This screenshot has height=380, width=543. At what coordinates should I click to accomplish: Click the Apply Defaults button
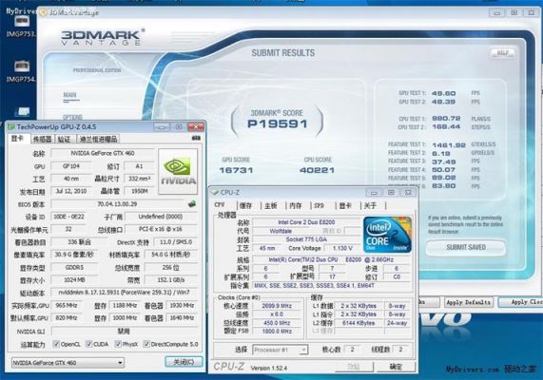pos(469,302)
